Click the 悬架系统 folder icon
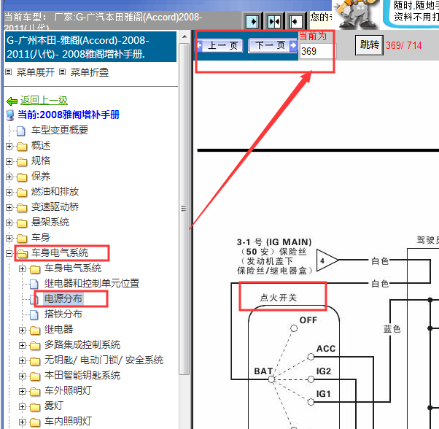The width and height of the screenshot is (439, 429). (22, 223)
